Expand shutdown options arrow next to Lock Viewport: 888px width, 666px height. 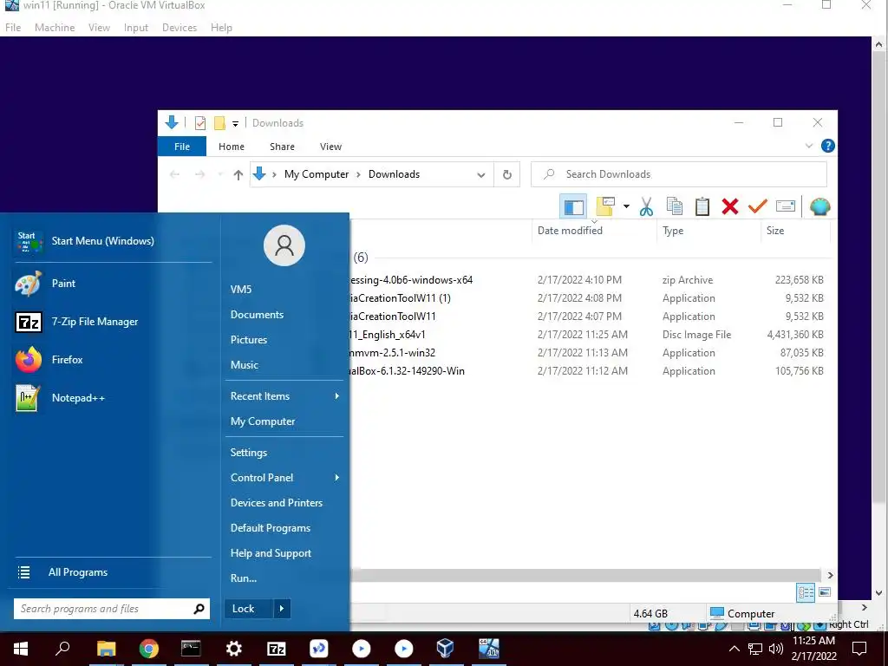pyautogui.click(x=282, y=609)
